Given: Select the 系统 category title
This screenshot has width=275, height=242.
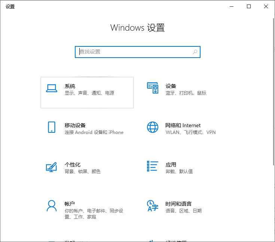Looking at the screenshot, I should pyautogui.click(x=70, y=86).
